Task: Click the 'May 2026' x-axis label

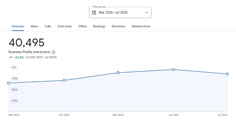Action: [x=118, y=115]
